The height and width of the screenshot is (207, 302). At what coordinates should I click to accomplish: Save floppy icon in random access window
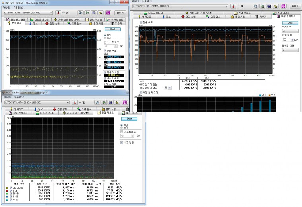[x=110, y=102]
